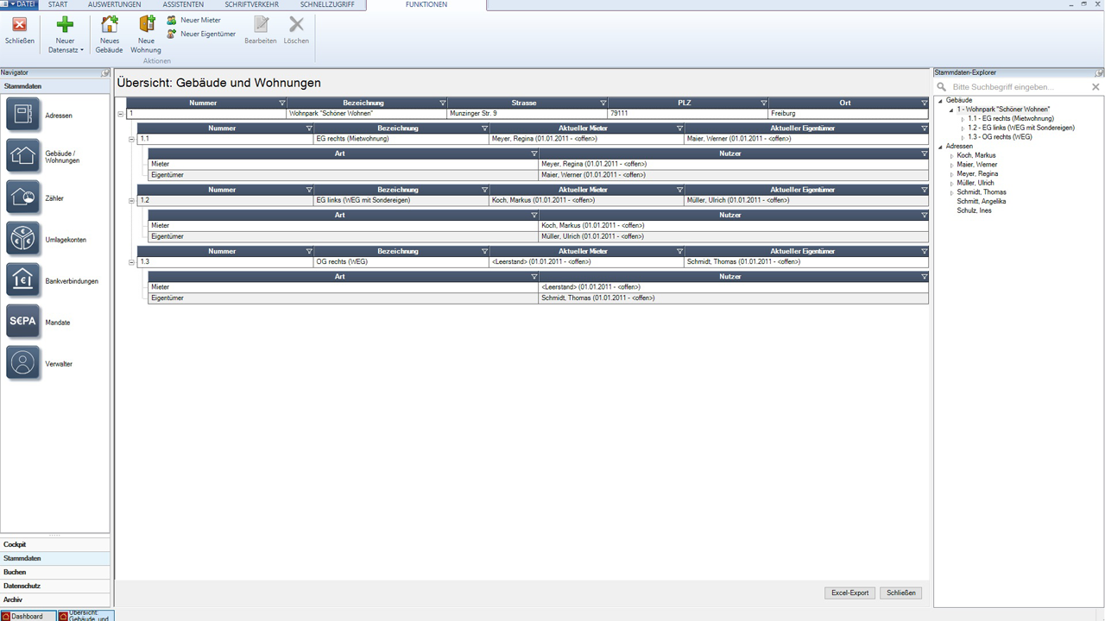Switch to the SCHRIFTVERKEHR ribbon tab
Screen dimensions: 1105x621
tap(251, 5)
